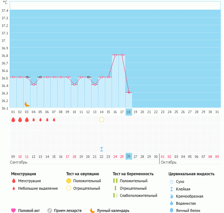The height and width of the screenshot is (213, 224).
Task: Click the 36.4 temperature point on day 04
Action: (x=34, y=84)
